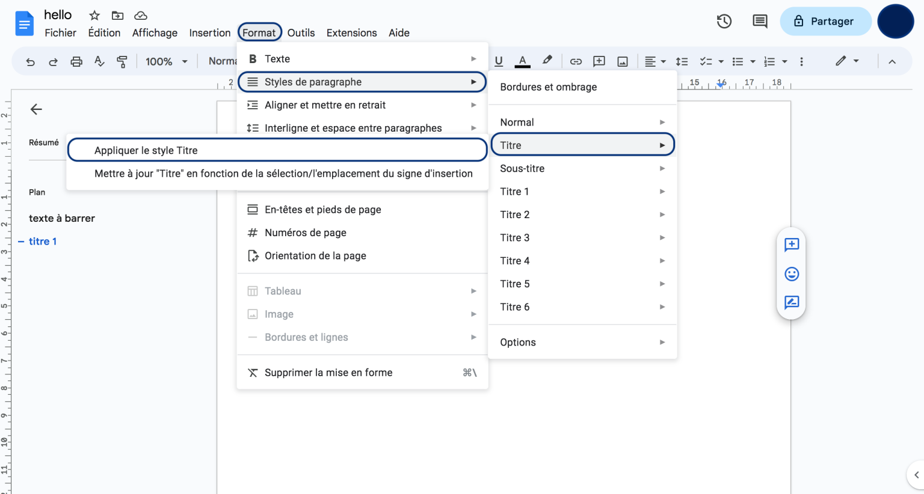
Task: Star the hello document
Action: (x=94, y=14)
